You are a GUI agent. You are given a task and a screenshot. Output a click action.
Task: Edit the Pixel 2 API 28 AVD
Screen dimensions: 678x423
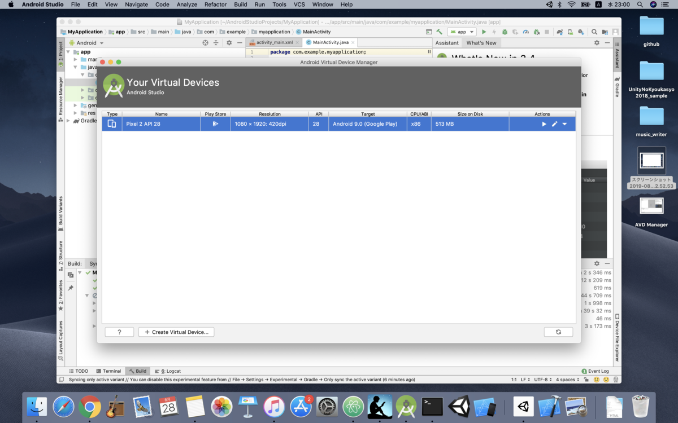555,124
